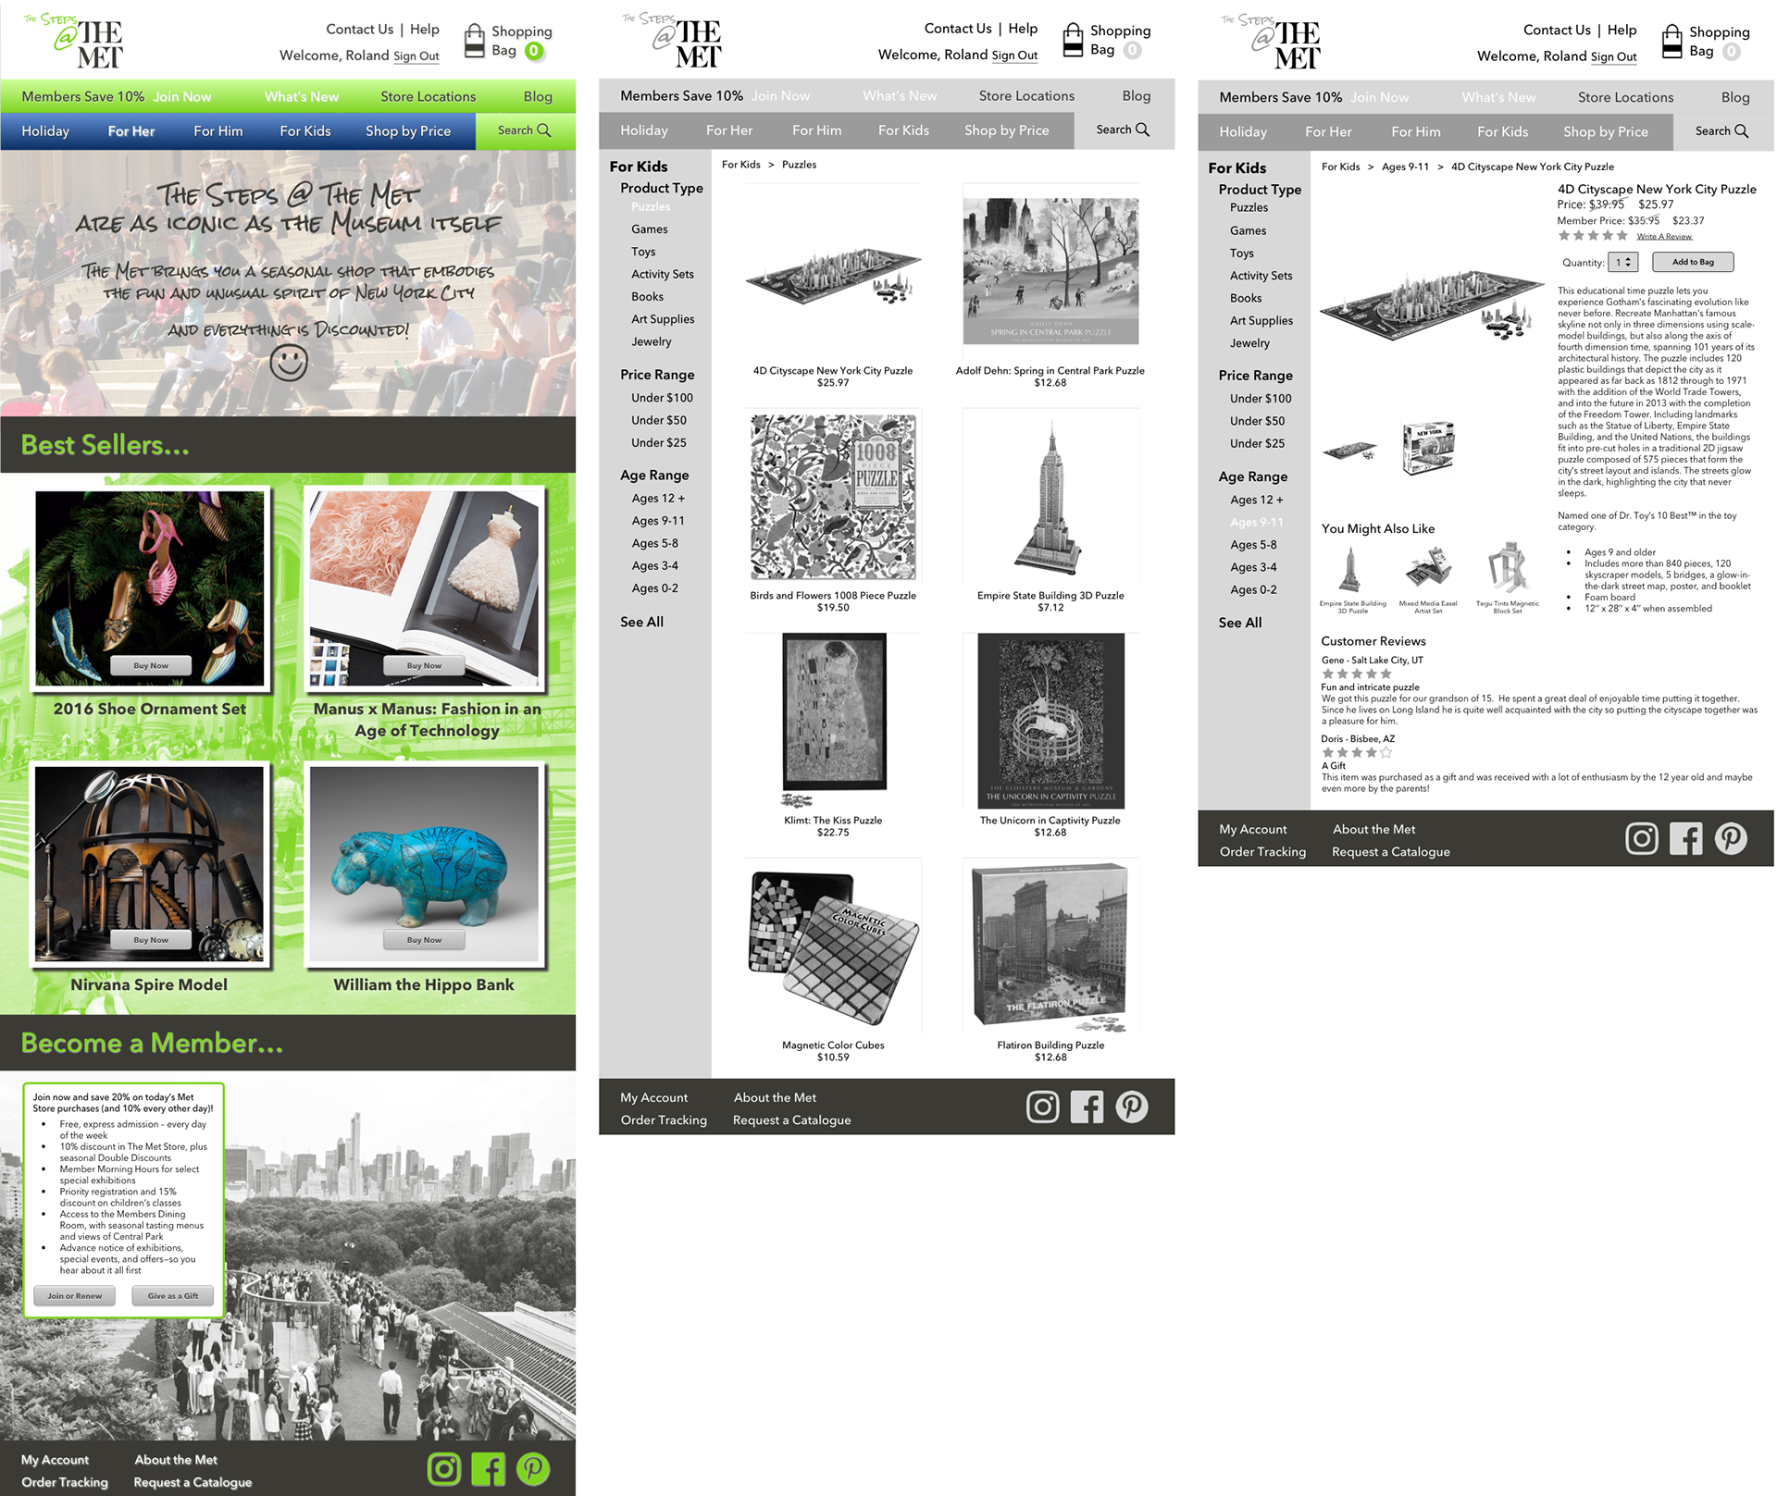
Task: Click See All in Puzzles page sidebar
Action: pyautogui.click(x=642, y=622)
